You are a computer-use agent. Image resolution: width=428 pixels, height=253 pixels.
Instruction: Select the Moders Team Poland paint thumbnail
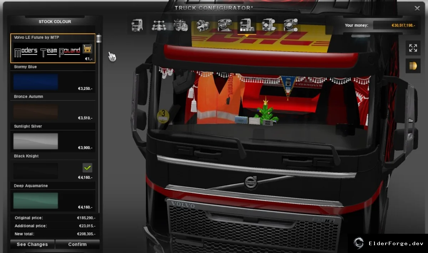[47, 52]
